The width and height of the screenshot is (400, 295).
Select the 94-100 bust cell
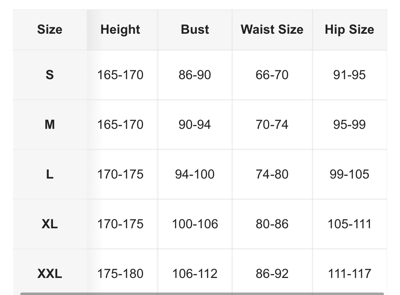(x=195, y=174)
